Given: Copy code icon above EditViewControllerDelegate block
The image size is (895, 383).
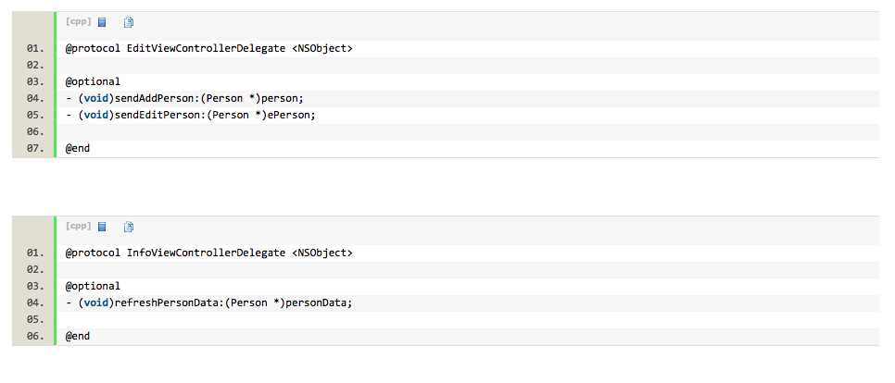Looking at the screenshot, I should pyautogui.click(x=129, y=22).
